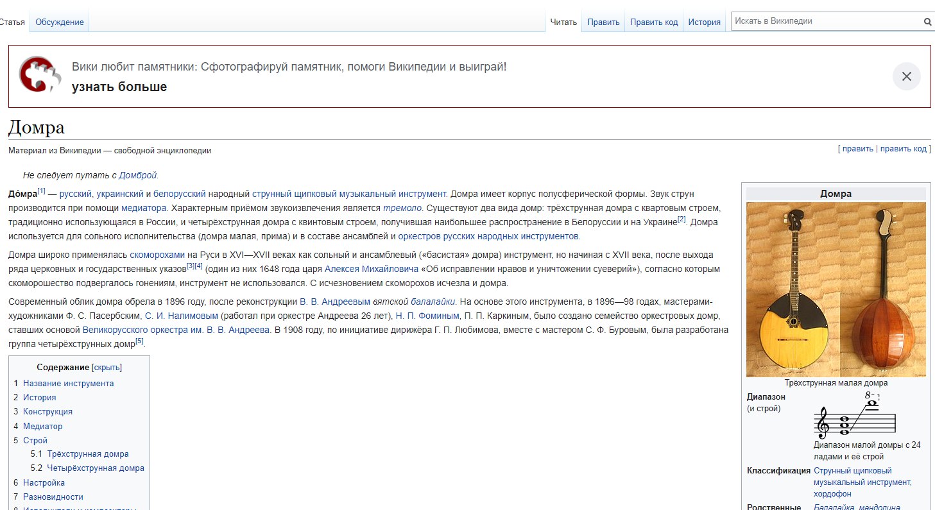Open the «медиатора» link
The height and width of the screenshot is (510, 935).
pyautogui.click(x=144, y=208)
